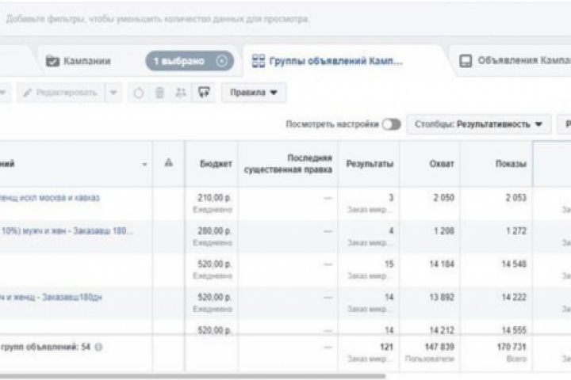Screen dimensions: 571x380
Task: Sort by the Бюджет column header
Action: point(216,164)
